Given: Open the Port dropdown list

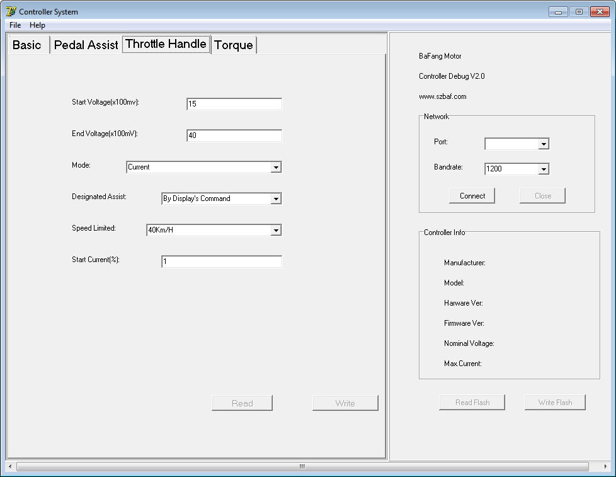Looking at the screenshot, I should (x=543, y=144).
